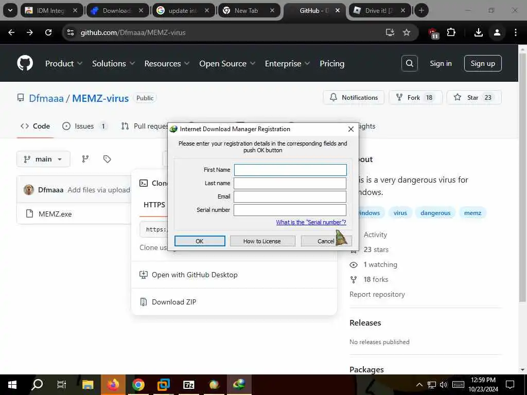Cancel the IDM Registration dialog

click(x=326, y=241)
